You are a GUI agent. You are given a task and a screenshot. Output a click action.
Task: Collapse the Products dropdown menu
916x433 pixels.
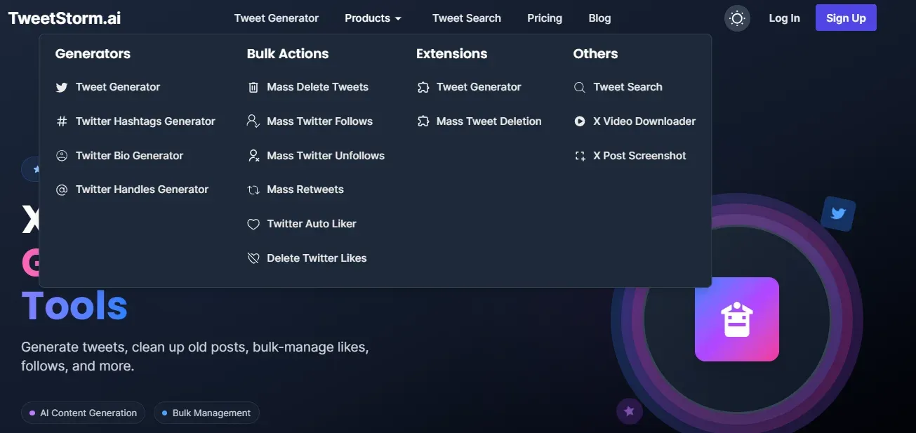click(373, 18)
